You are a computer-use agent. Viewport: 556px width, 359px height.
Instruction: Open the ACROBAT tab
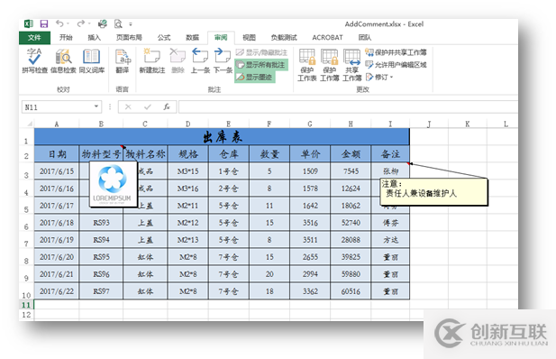328,38
